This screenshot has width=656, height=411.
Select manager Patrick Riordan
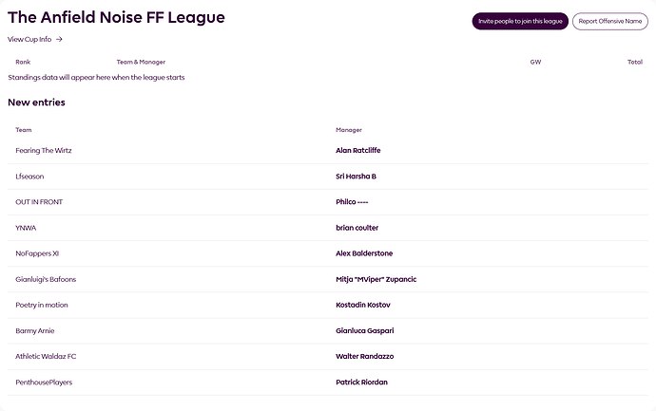[361, 383]
